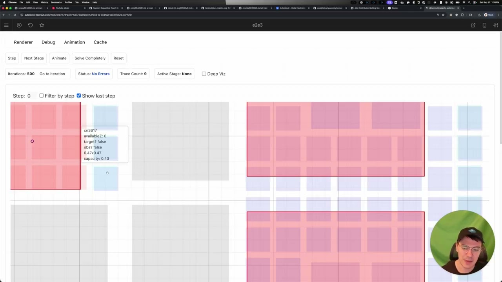The height and width of the screenshot is (282, 502).
Task: Click the circled X cancel icon
Action: [19, 25]
